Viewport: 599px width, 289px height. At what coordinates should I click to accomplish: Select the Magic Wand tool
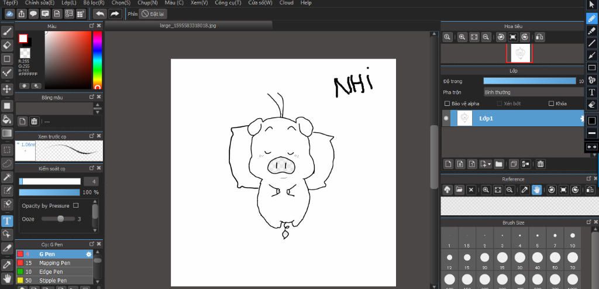tap(7, 177)
